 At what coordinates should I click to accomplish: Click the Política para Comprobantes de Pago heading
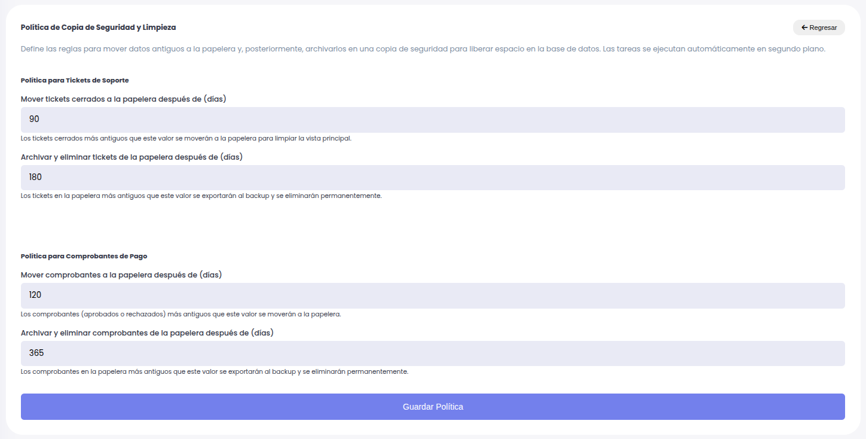tap(84, 256)
